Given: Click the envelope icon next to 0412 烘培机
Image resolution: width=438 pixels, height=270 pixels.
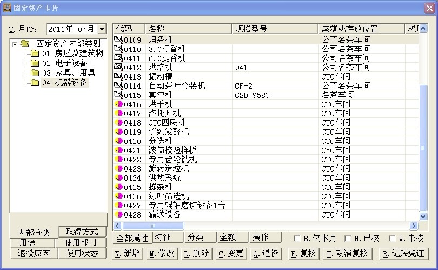Looking at the screenshot, I should coord(118,68).
